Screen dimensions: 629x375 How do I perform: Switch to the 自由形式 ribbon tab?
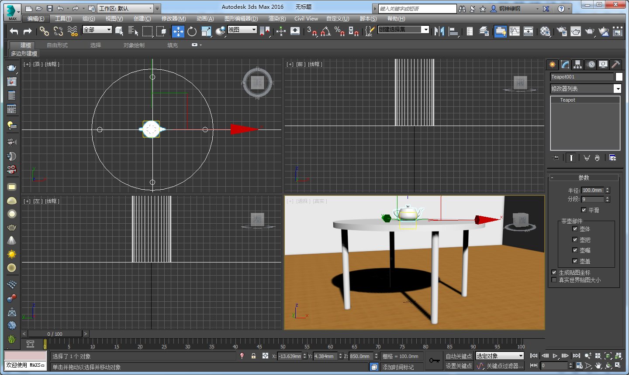(x=57, y=45)
